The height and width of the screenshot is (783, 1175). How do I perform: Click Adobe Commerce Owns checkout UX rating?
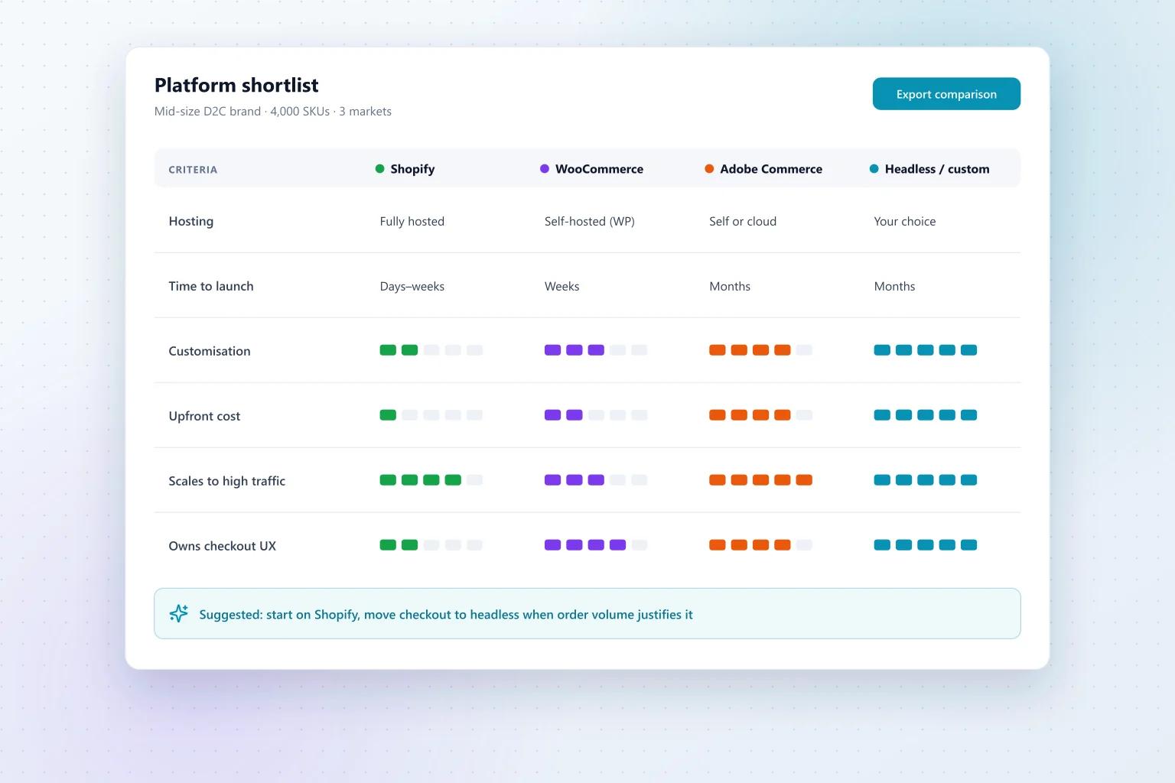(760, 545)
